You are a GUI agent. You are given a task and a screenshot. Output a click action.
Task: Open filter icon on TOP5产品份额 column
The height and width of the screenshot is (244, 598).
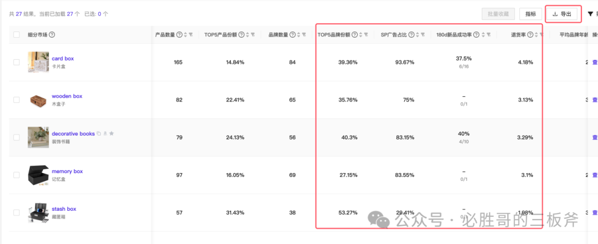click(x=252, y=35)
